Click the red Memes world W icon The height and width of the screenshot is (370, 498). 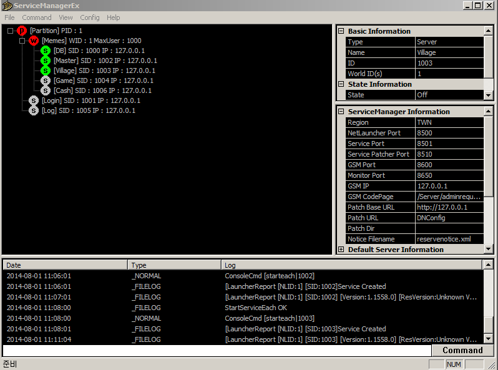(x=33, y=41)
